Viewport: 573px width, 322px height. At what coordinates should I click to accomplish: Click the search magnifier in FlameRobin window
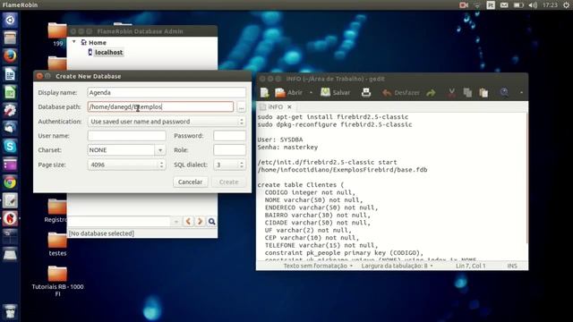211,221
